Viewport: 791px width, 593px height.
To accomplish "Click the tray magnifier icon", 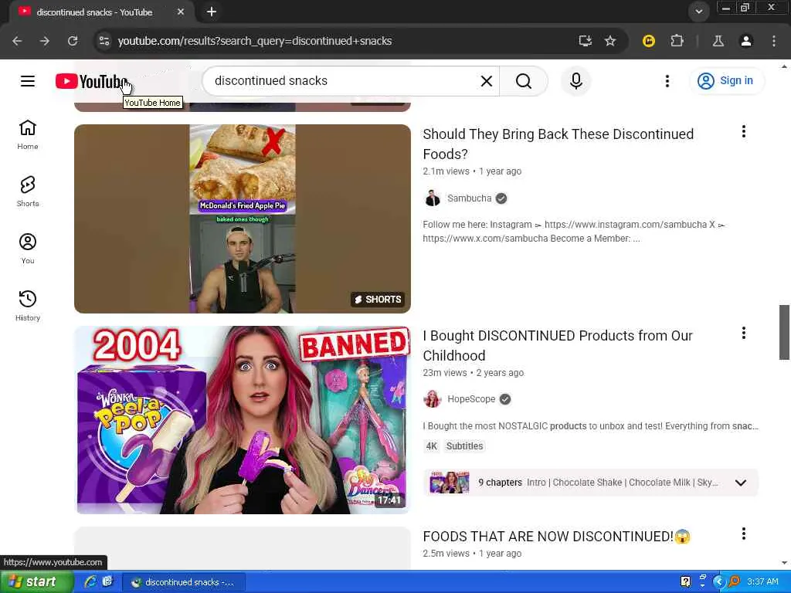I will tap(735, 581).
